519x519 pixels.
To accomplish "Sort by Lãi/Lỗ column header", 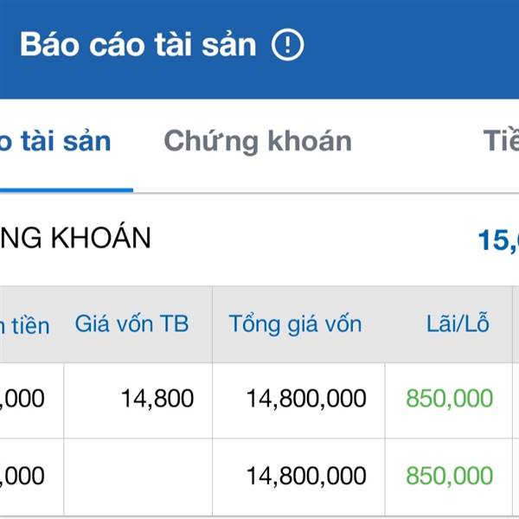I will click(458, 323).
